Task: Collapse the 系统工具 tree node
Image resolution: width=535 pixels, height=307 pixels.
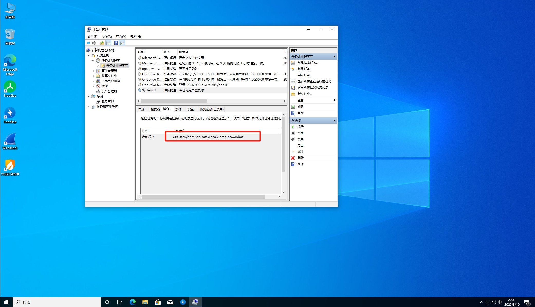Action: tap(88, 55)
